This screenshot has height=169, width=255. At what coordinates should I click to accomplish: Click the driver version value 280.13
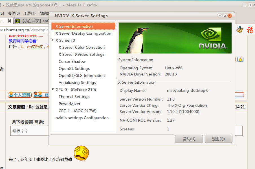click(x=171, y=74)
